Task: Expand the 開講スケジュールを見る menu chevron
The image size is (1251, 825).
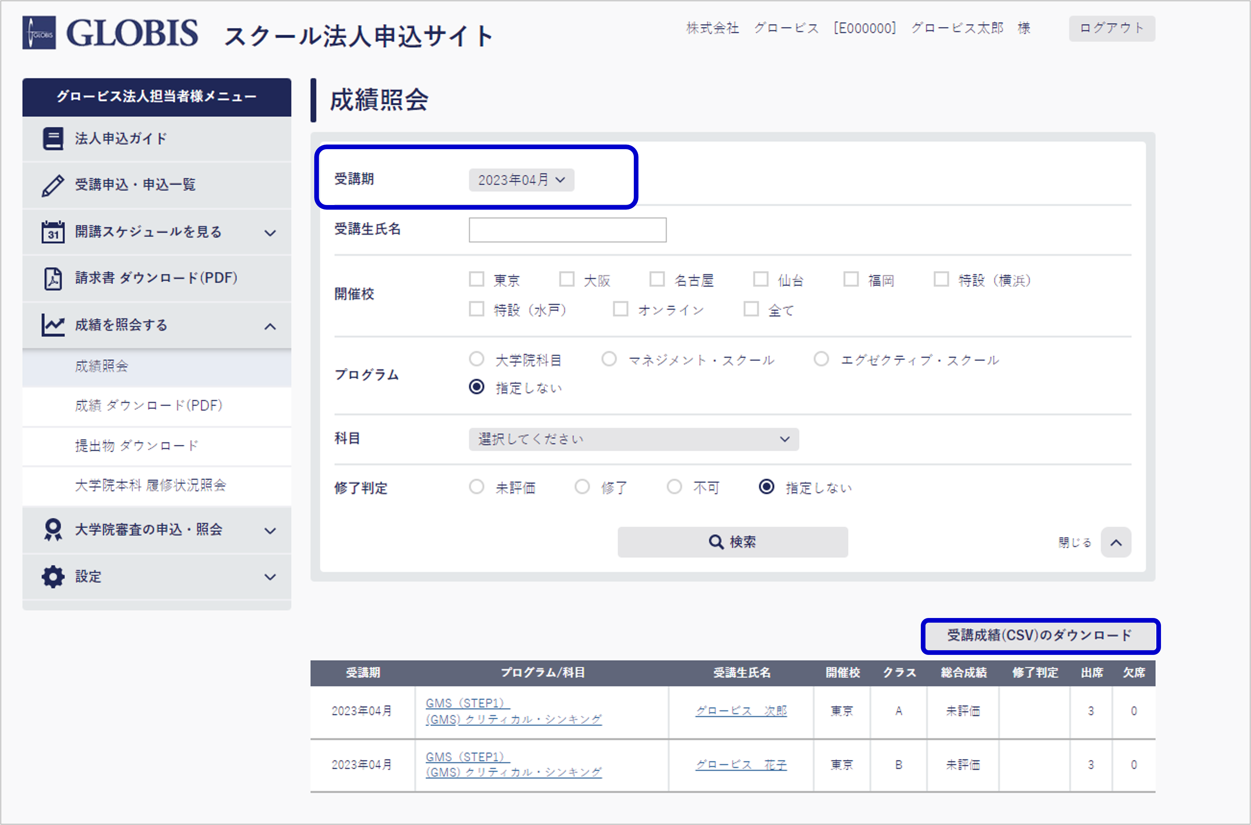Action: tap(270, 233)
